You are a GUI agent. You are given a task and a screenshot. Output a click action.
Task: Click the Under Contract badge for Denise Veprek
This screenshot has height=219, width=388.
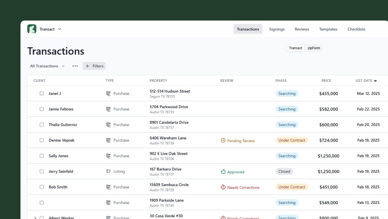tap(292, 140)
